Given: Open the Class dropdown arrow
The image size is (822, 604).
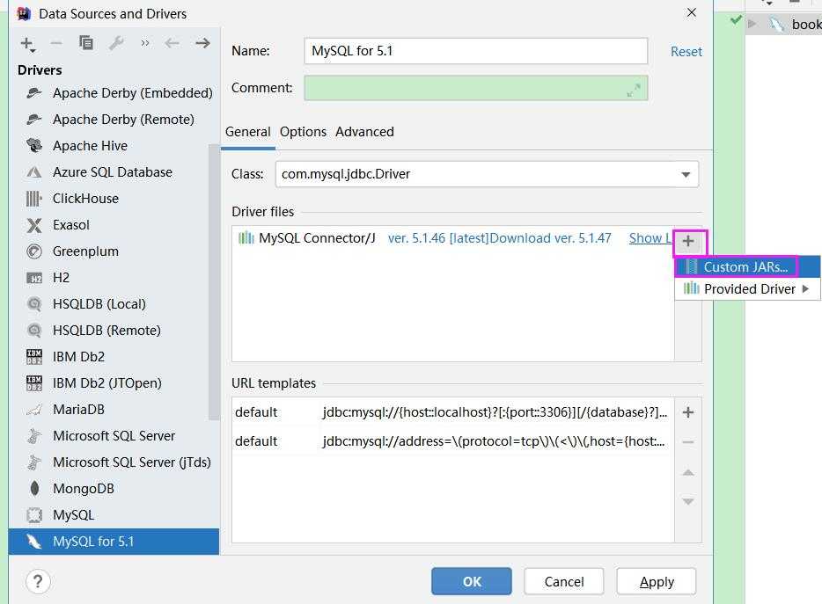Looking at the screenshot, I should tap(686, 174).
